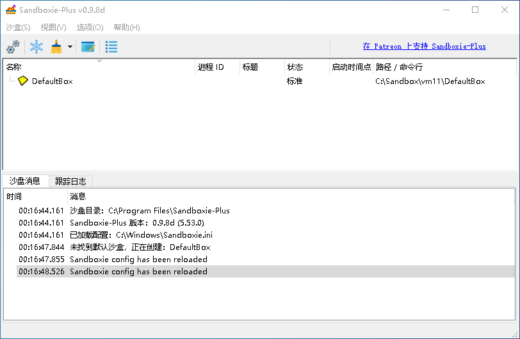Click the 标准 status cell

[295, 81]
